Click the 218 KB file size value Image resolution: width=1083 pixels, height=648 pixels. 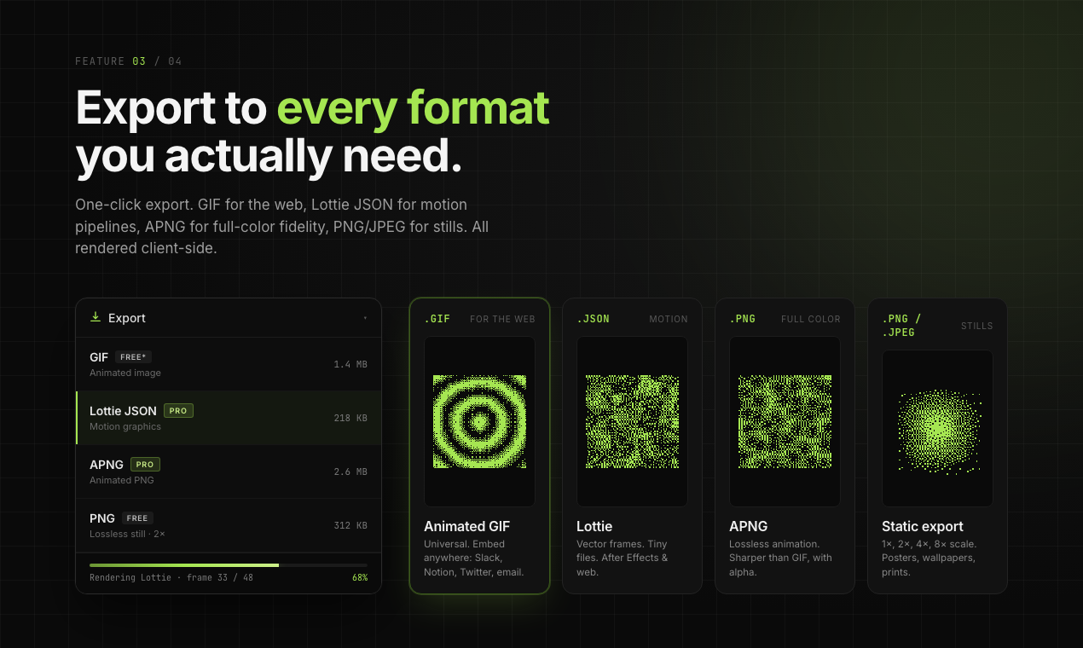tap(350, 418)
